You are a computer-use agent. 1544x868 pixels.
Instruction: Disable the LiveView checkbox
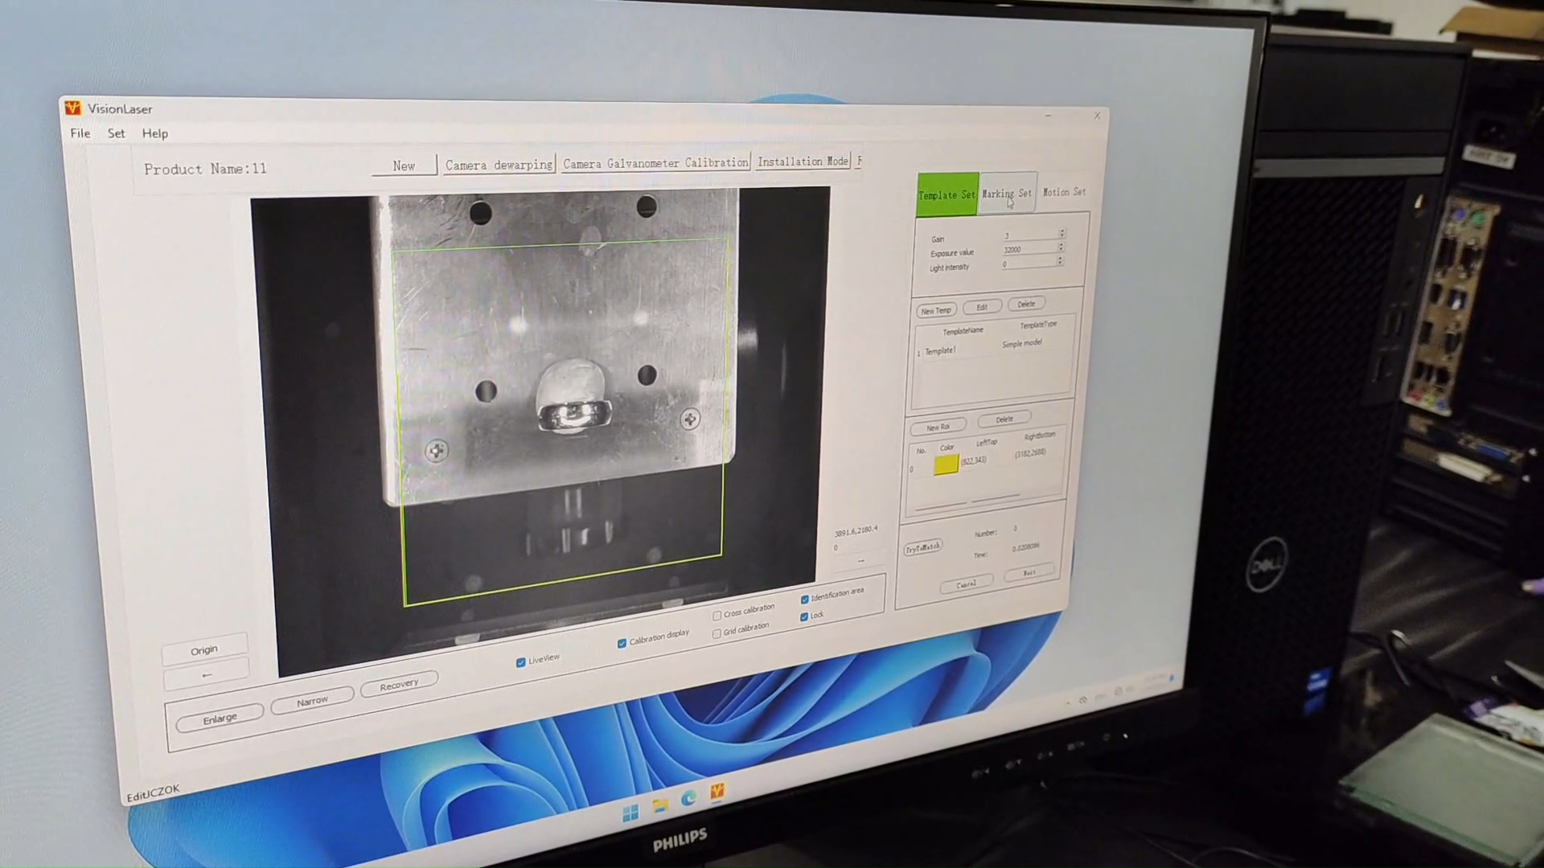point(521,661)
